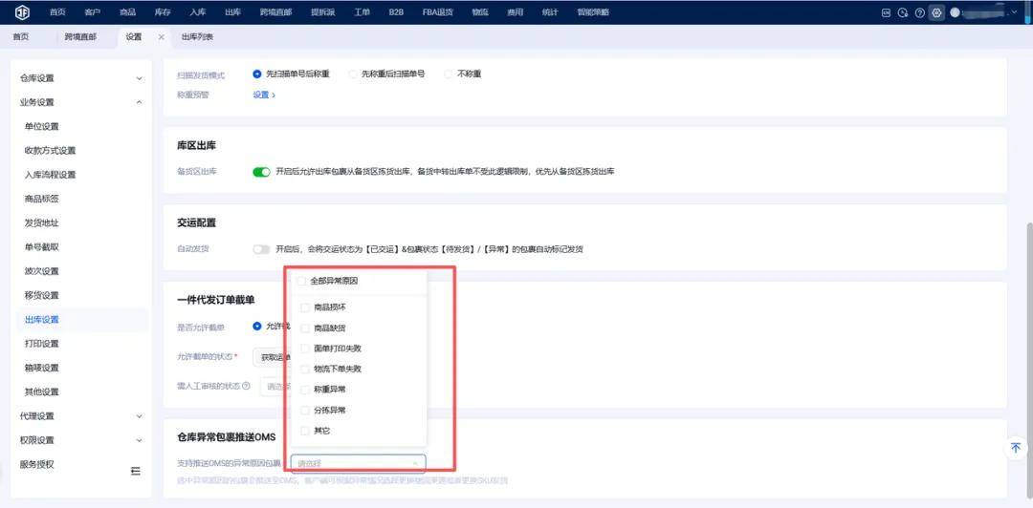The width and height of the screenshot is (1033, 508).
Task: Collapse the 业务设置 sidebar group
Action: click(x=79, y=102)
